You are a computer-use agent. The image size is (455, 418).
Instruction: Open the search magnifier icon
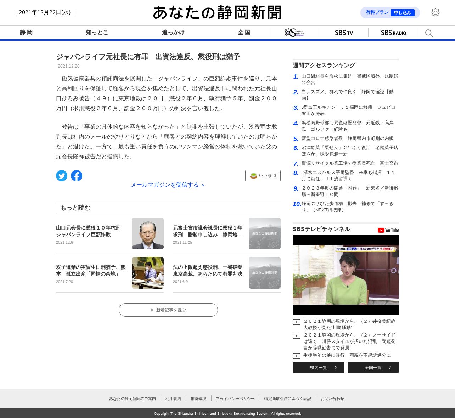tap(429, 33)
